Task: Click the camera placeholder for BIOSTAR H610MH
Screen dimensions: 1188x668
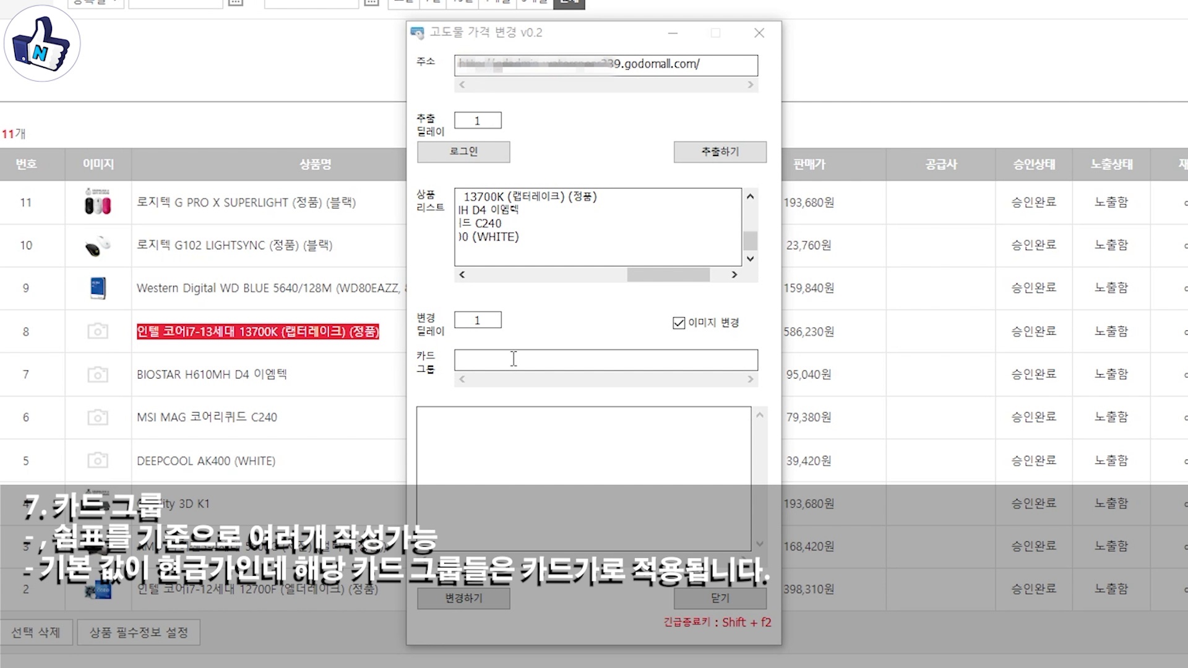Action: coord(98,374)
